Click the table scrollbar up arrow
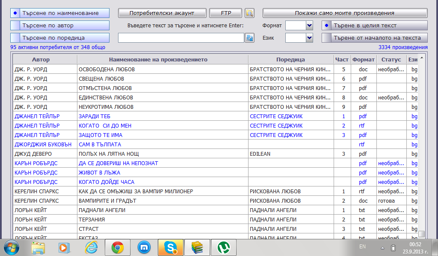 point(422,58)
